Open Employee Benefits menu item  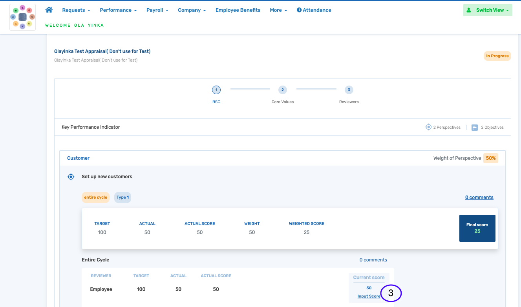[x=238, y=10]
